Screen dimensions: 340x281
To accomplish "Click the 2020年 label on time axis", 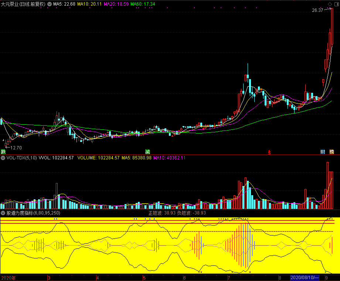I will pyautogui.click(x=8, y=278).
